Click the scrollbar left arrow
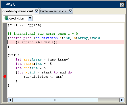Screen dimensions: 127x105 coord(10,100)
